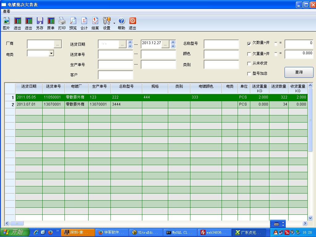Click the 电镀厂 column header
This screenshot has width=316, height=237.
click(77, 88)
